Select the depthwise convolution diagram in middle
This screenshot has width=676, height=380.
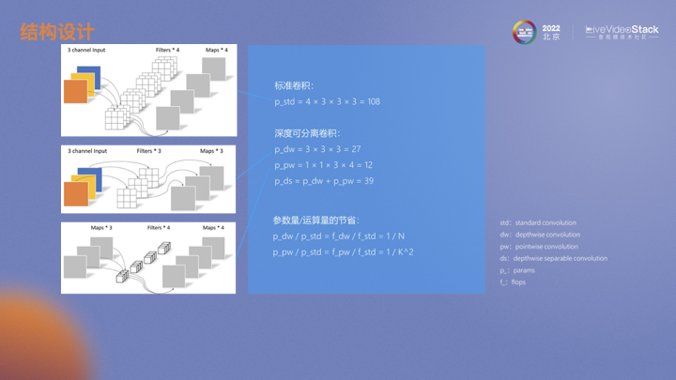[148, 178]
